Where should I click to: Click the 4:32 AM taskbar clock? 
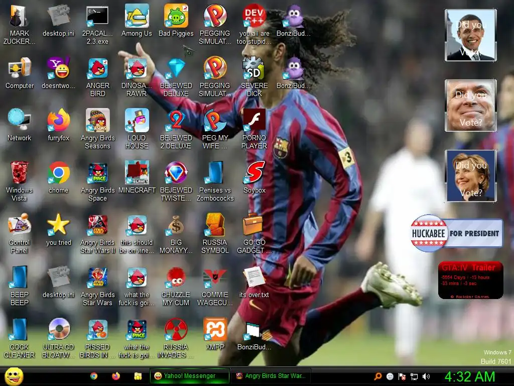coord(470,376)
